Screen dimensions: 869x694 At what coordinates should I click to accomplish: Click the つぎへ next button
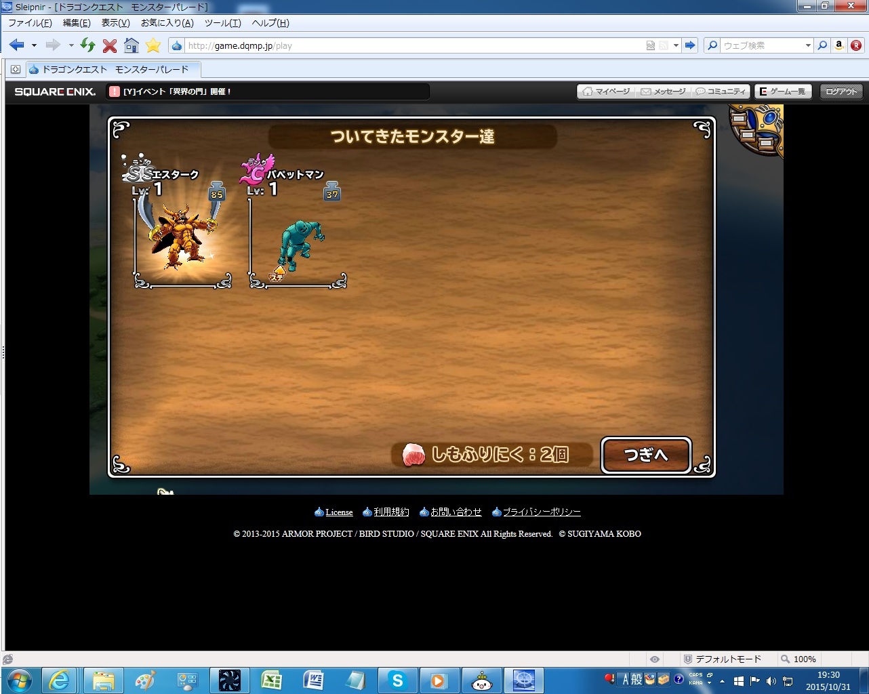pyautogui.click(x=646, y=455)
